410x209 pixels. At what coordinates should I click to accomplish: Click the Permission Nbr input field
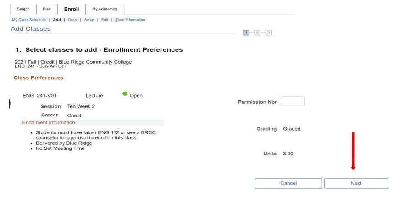click(x=292, y=101)
